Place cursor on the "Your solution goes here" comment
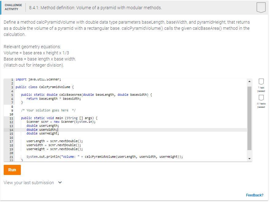The width and height of the screenshot is (272, 202). pos(48,110)
